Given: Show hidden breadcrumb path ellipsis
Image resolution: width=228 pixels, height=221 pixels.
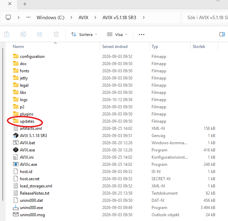Looking at the screenshot, I should click(28, 17).
